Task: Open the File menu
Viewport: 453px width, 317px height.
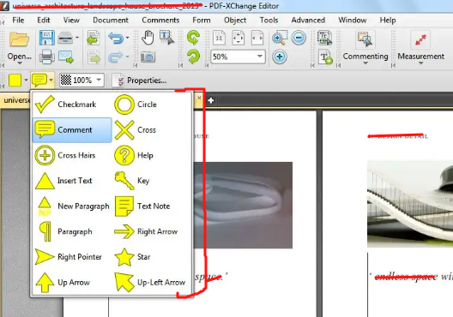Action: pos(18,21)
